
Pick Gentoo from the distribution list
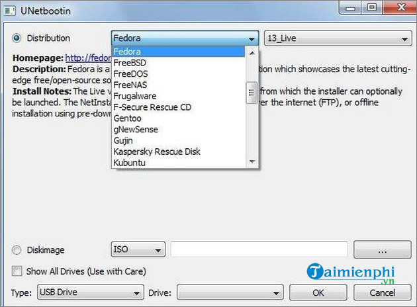[x=127, y=118]
